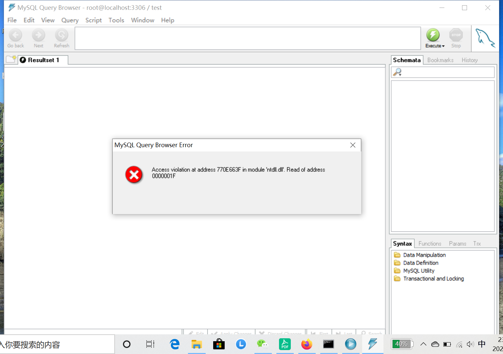Click the MySQL Query Browser taskbar icon
The image size is (503, 354).
372,344
